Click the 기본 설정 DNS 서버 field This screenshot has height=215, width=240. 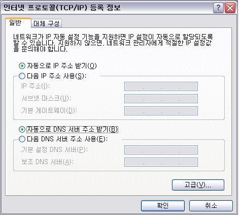click(161, 150)
